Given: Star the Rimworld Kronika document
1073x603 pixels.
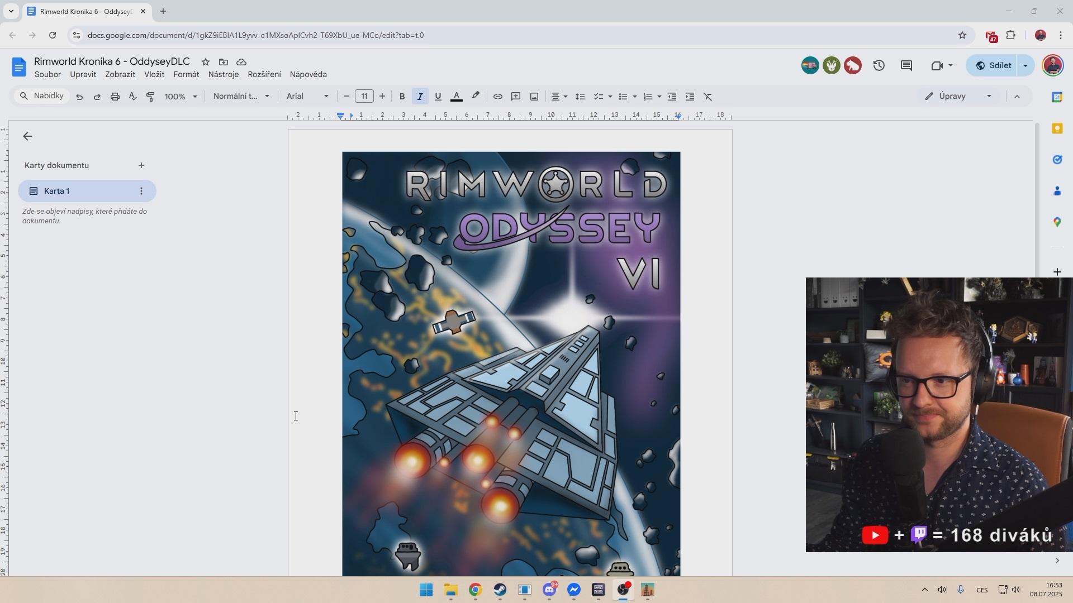Looking at the screenshot, I should pyautogui.click(x=206, y=62).
